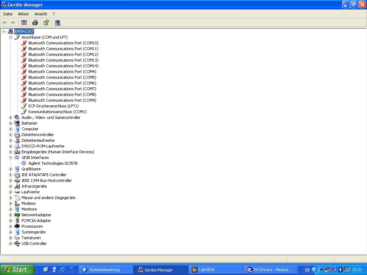Click the Agilent Technologies 82357B device icon

(24, 163)
